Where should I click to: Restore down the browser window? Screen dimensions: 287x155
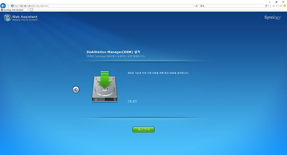[276, 2]
